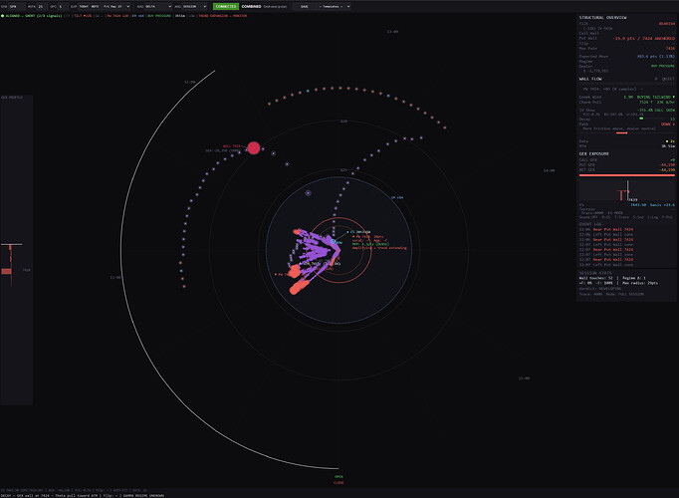
Task: Click the Path 'DOWN' value
Action: point(668,124)
